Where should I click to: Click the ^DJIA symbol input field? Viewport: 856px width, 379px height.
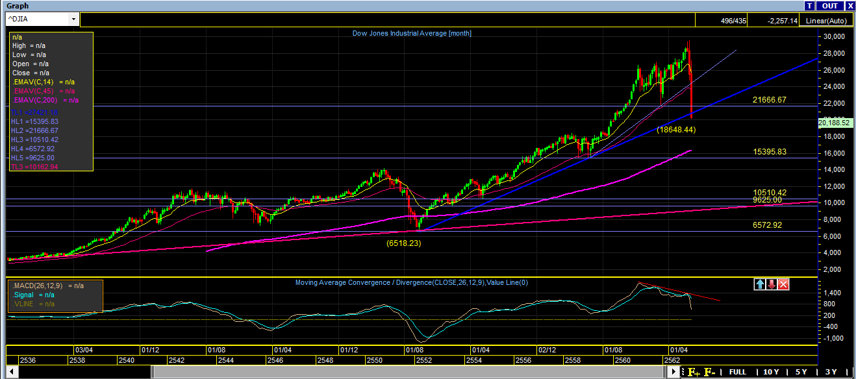(x=37, y=19)
